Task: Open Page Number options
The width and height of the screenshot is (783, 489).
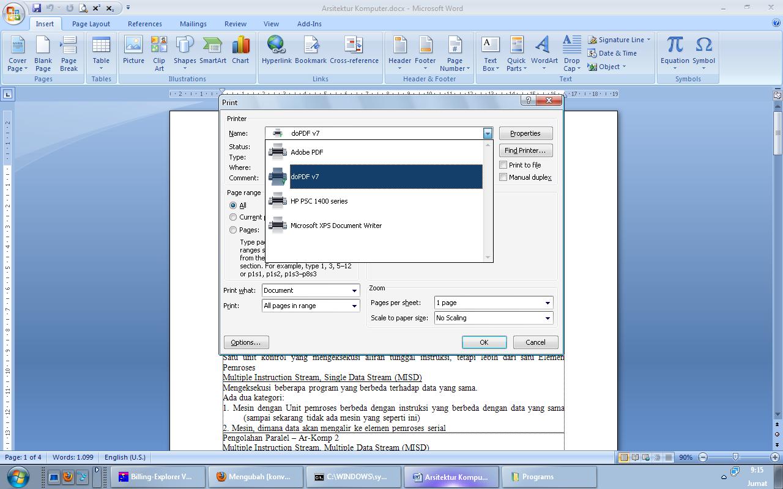Action: 455,54
